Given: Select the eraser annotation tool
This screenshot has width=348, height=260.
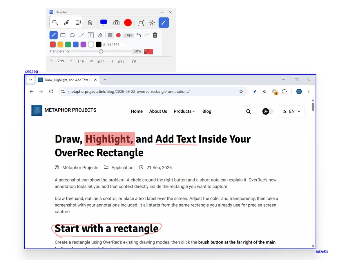Looking at the screenshot, I should [100, 35].
